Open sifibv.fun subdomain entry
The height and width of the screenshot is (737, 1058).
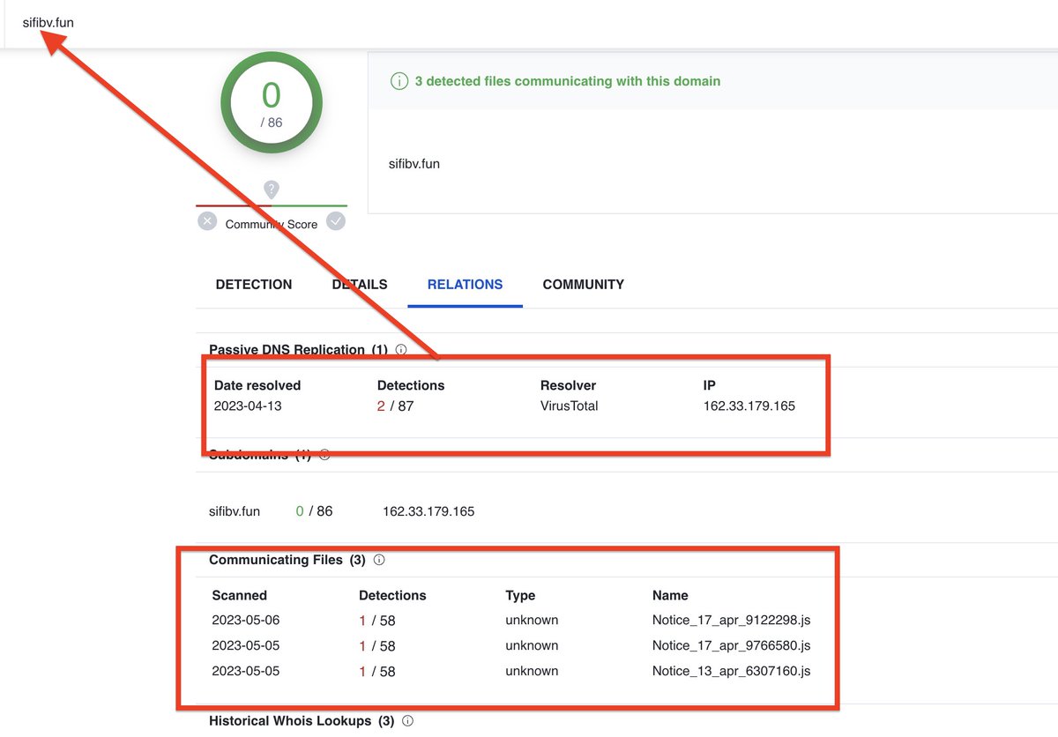(235, 511)
